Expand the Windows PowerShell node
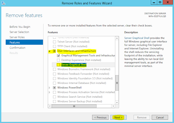 click(49, 88)
